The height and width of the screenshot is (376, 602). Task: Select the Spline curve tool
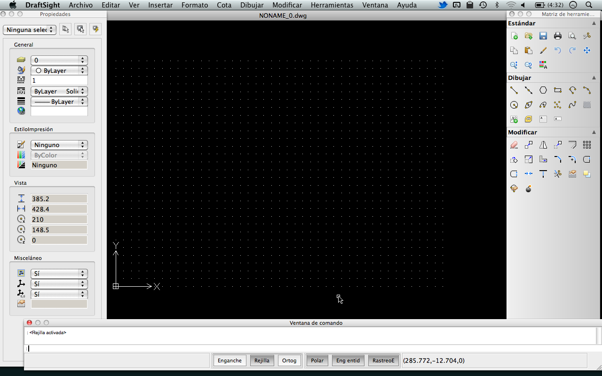coord(572,105)
